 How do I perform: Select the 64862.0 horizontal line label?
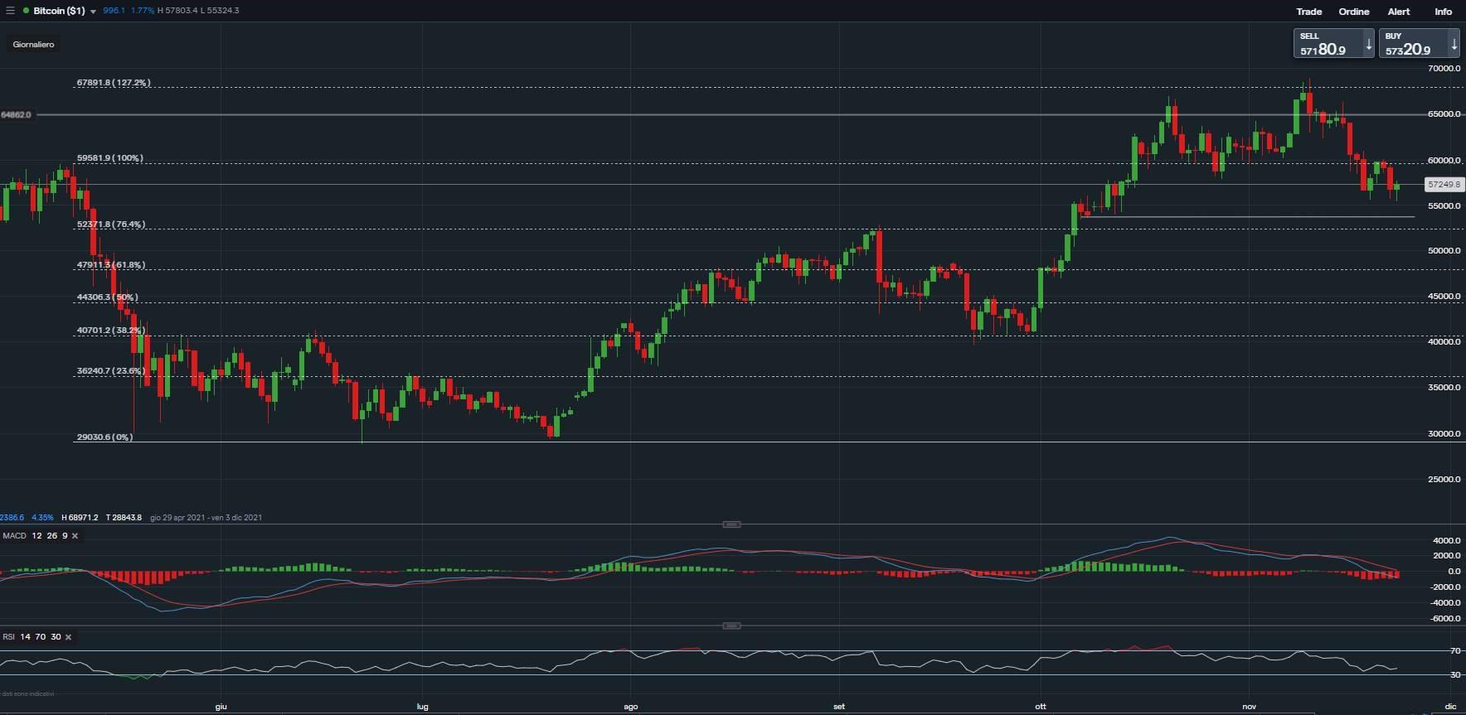point(16,114)
